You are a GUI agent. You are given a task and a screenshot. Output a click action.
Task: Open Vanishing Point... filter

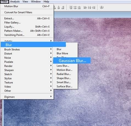27,35
